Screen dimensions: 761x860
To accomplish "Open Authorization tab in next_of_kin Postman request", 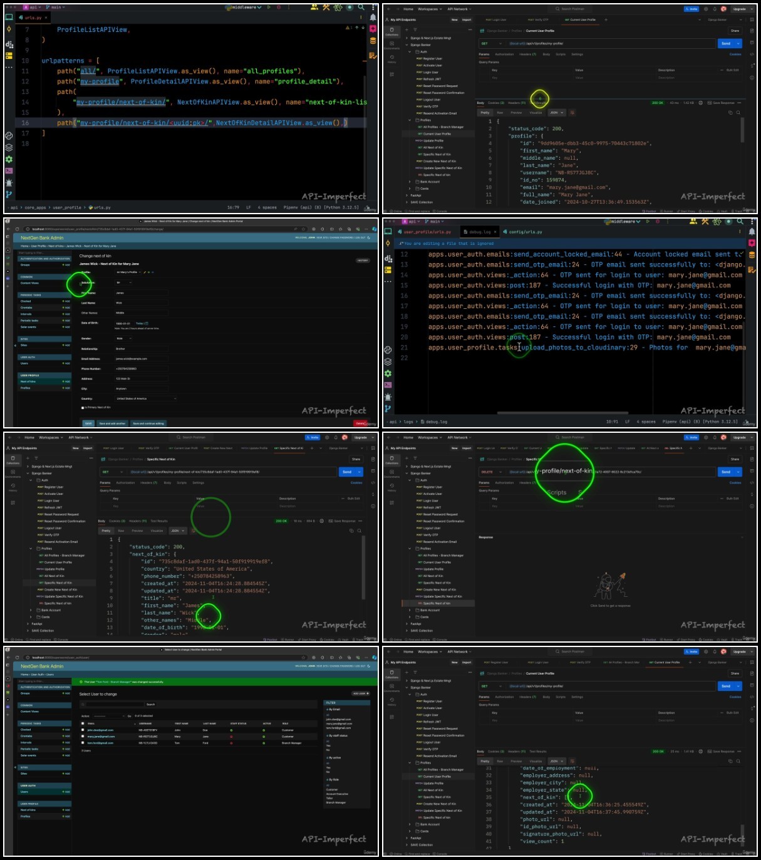I will [x=125, y=483].
